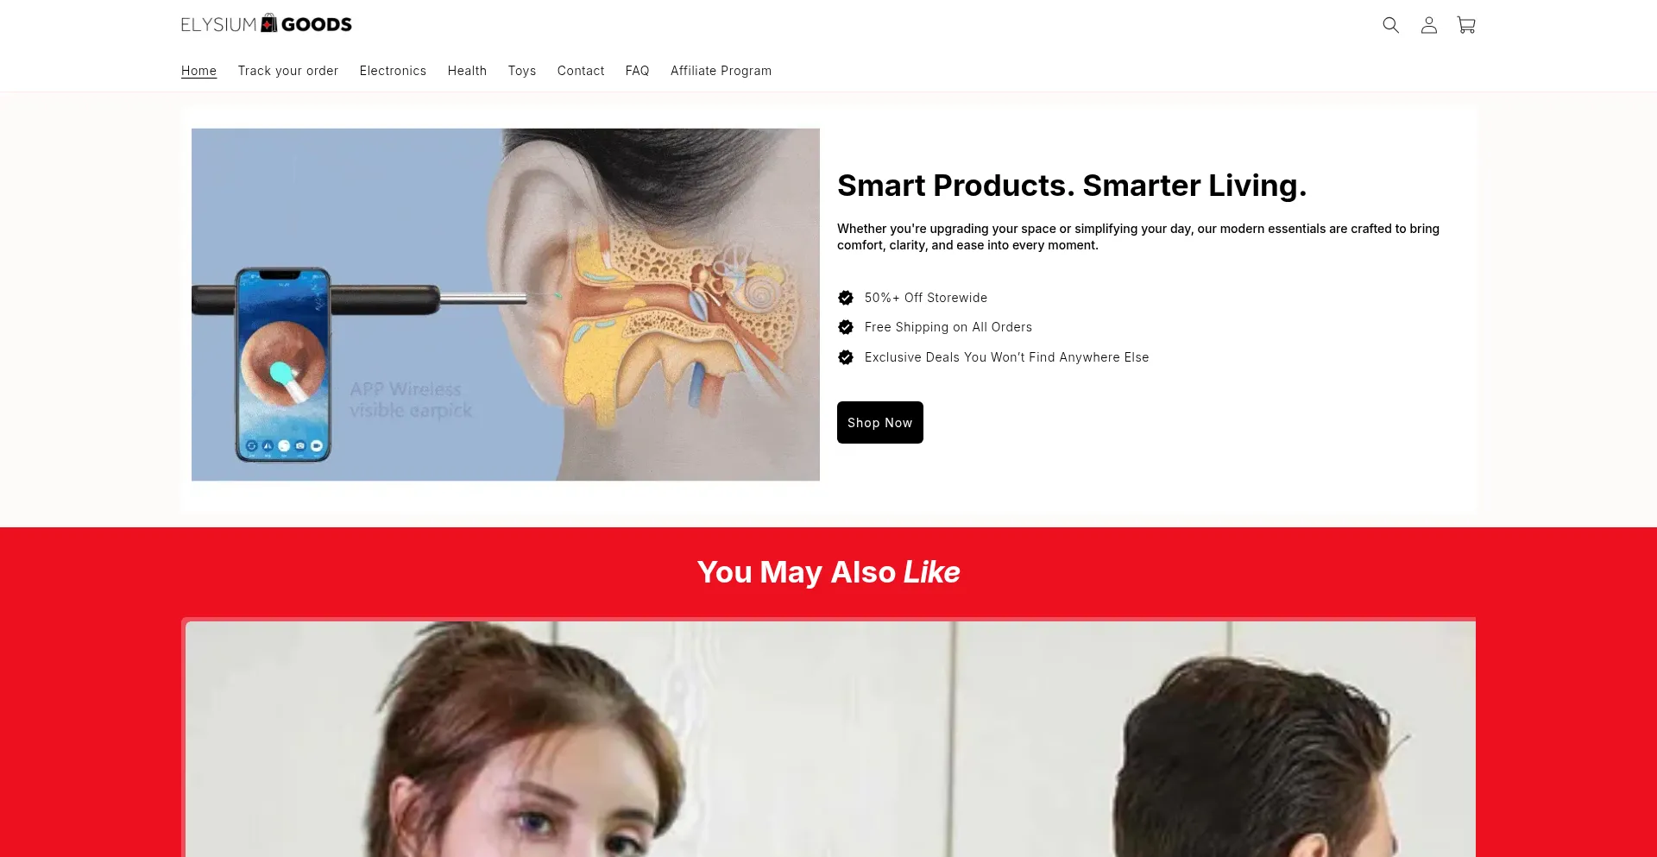Image resolution: width=1657 pixels, height=857 pixels.
Task: Click the Shop Now button
Action: coord(880,423)
